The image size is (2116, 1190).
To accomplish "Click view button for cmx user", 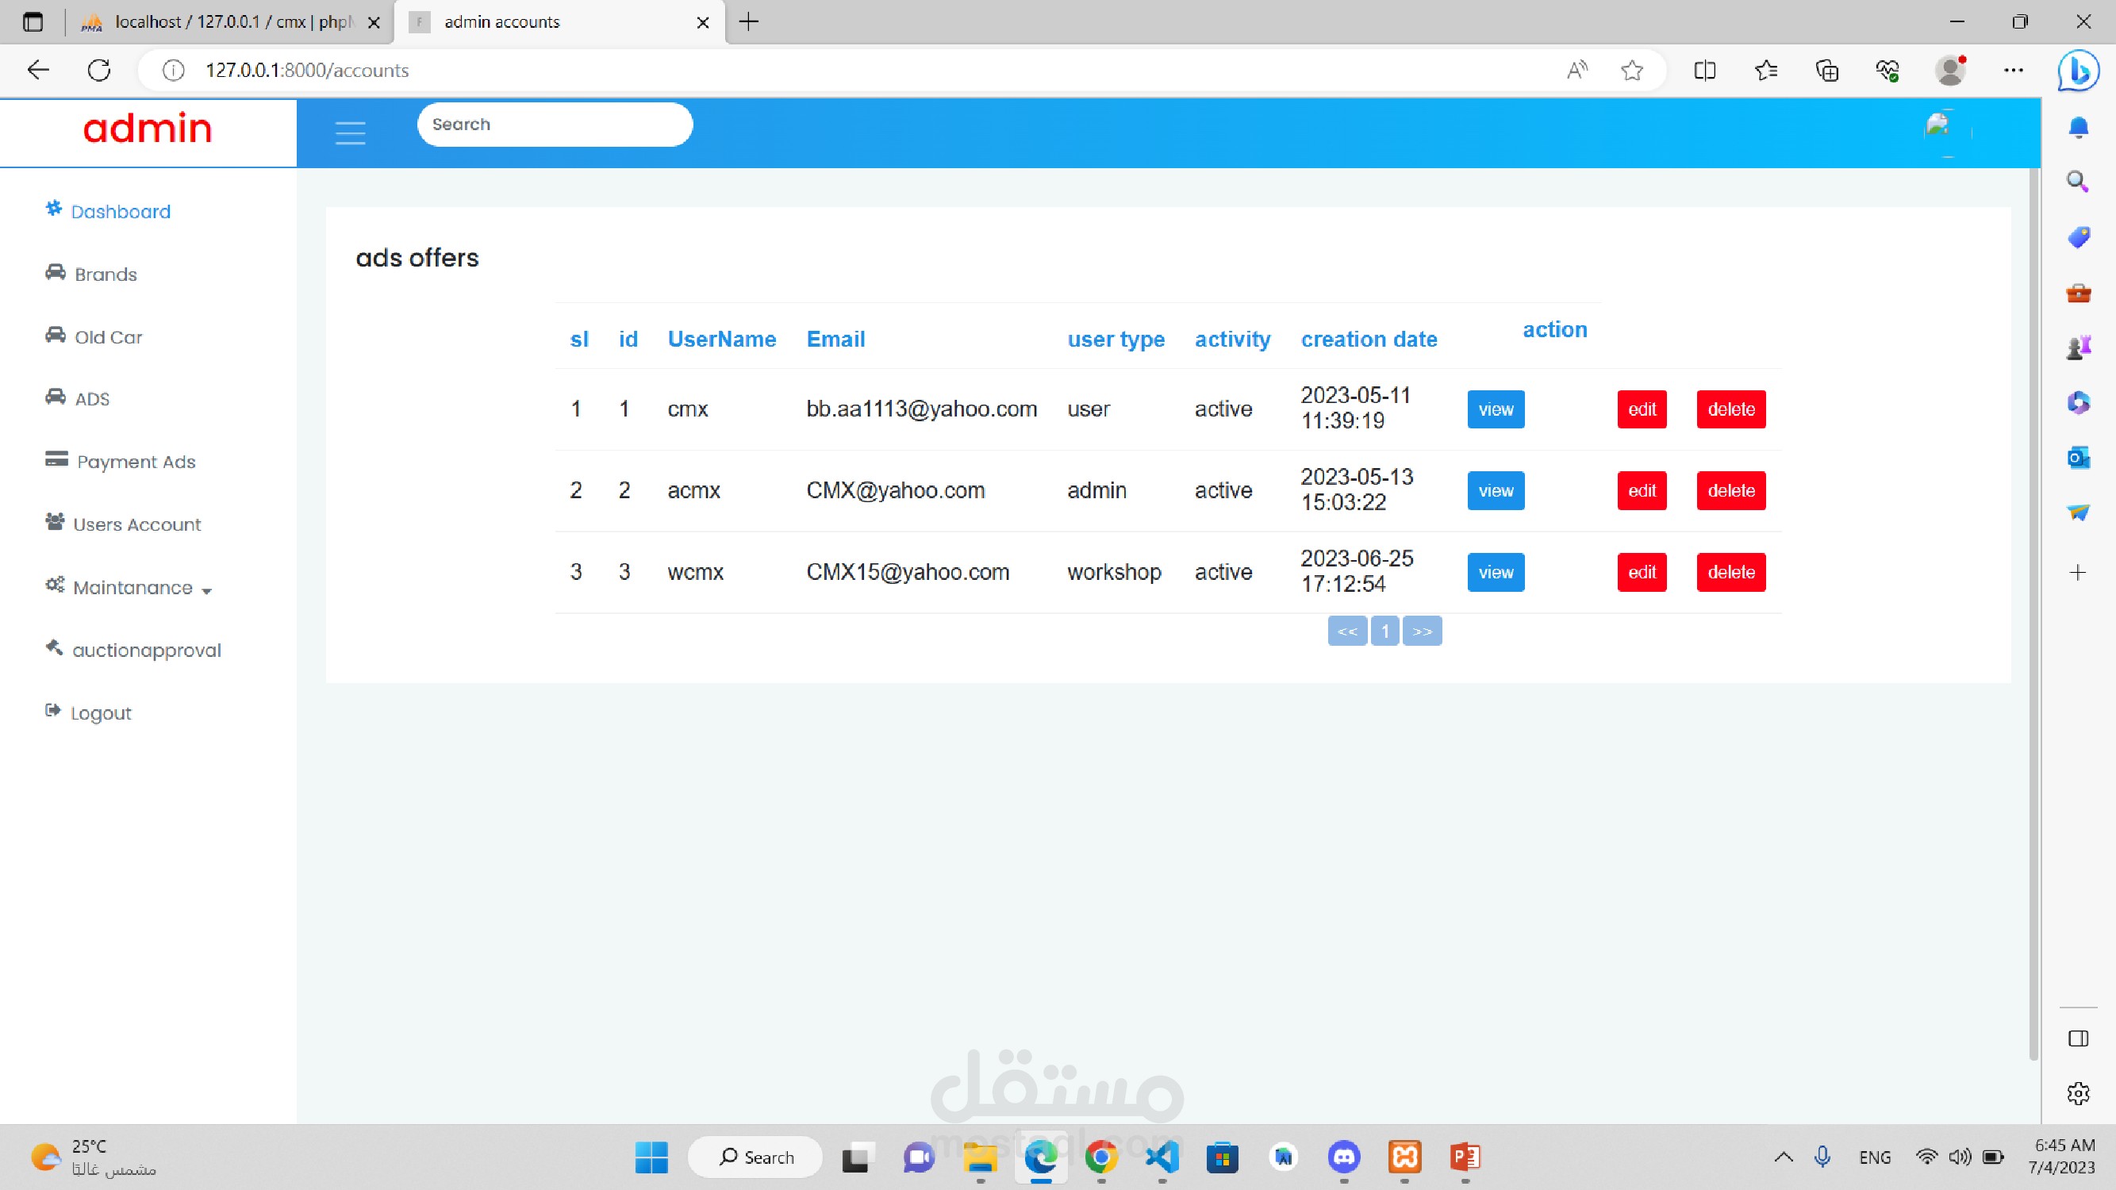I will click(1495, 409).
